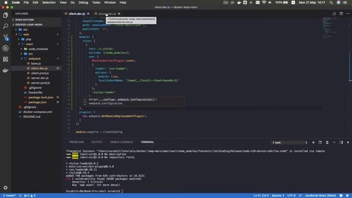Open editor More Actions ellipsis
Image resolution: width=352 pixels, height=198 pixels.
pos(348,14)
